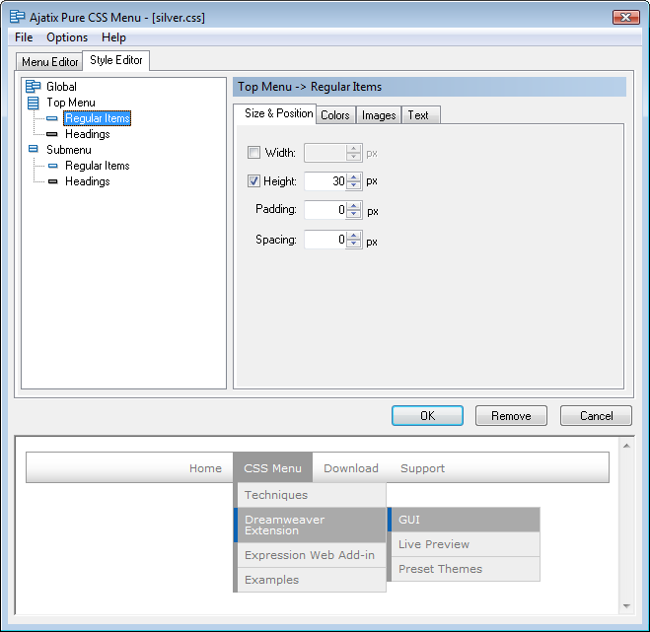The height and width of the screenshot is (632, 650).
Task: Click into the Height value field
Action: [325, 181]
